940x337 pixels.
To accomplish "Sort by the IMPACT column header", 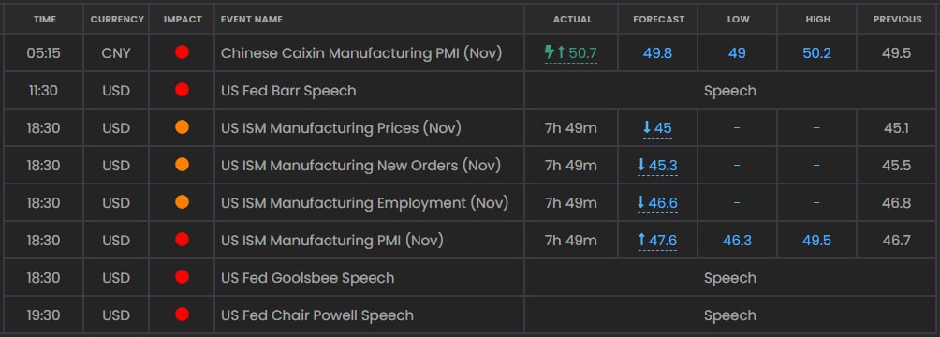I will pyautogui.click(x=183, y=19).
